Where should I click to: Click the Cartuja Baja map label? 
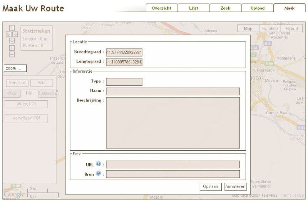pos(276,113)
